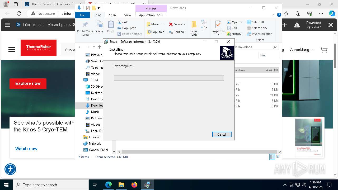Open the Application Tools tab
The height and width of the screenshot is (190, 338).
[151, 15]
